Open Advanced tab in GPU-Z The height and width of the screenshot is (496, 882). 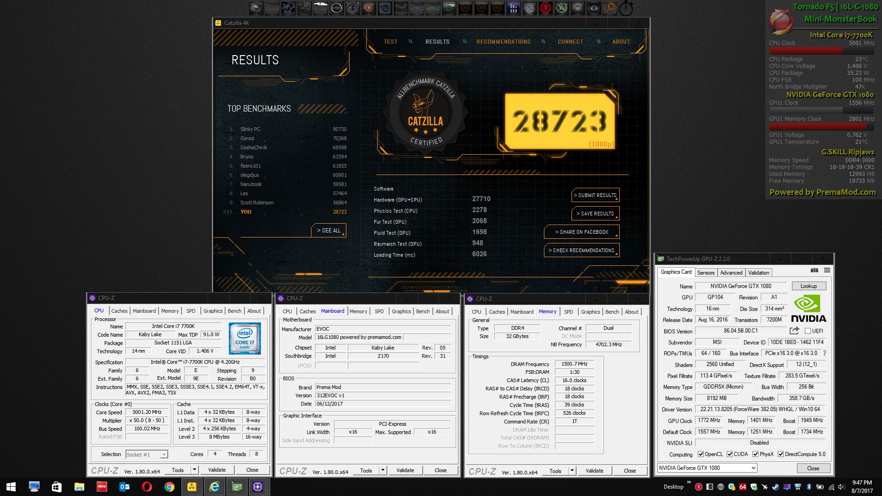click(x=731, y=273)
